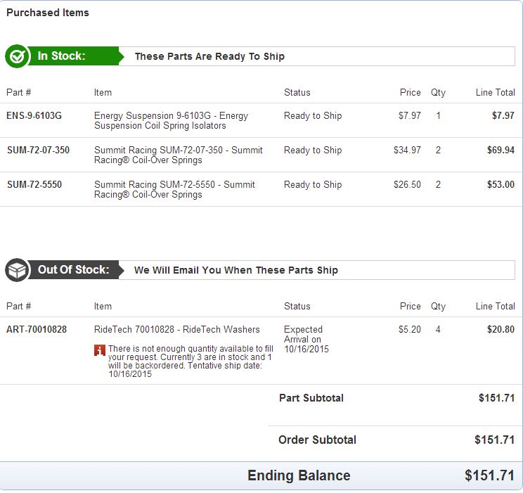Screen dimensions: 523x493
Task: Click the green In Stock banner label
Action: click(x=62, y=56)
